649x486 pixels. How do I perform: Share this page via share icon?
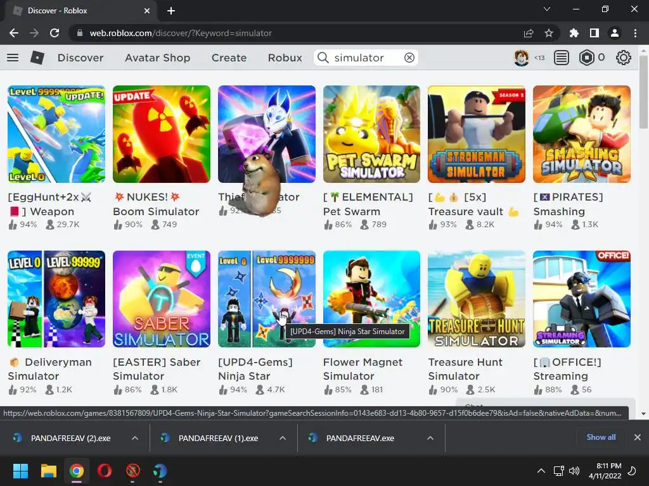[x=529, y=33]
